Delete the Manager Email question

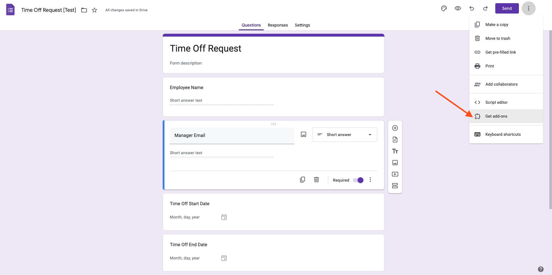click(x=316, y=180)
